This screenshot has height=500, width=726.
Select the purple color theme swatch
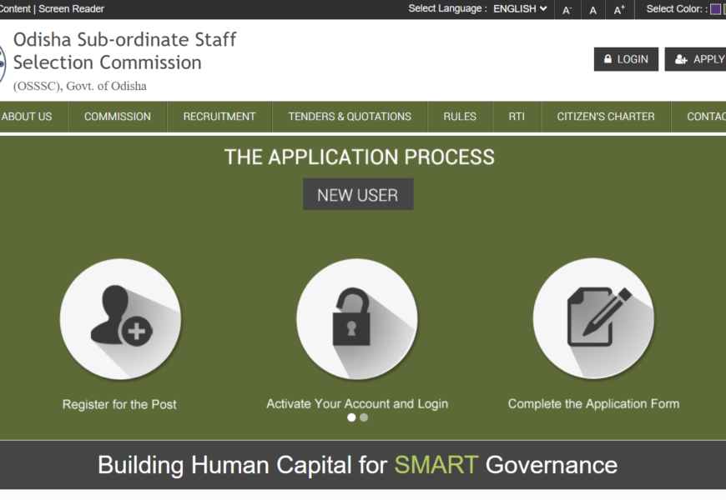715,9
